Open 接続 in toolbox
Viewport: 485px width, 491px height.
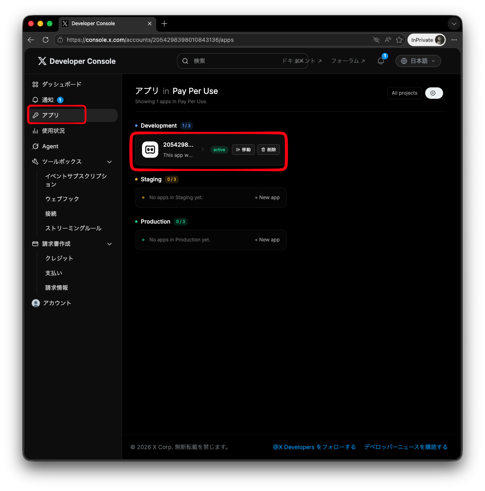[51, 213]
